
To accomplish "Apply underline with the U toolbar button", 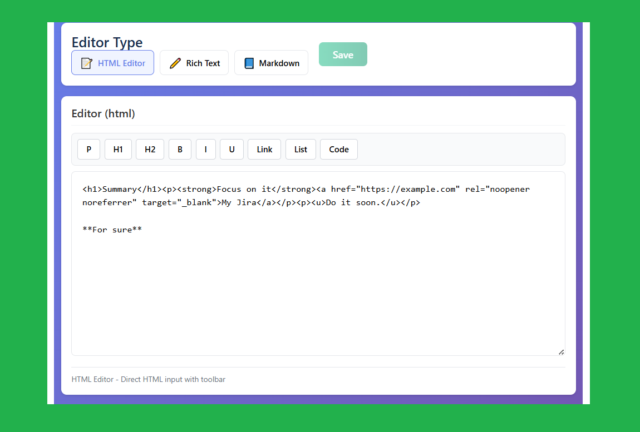I will pos(232,149).
